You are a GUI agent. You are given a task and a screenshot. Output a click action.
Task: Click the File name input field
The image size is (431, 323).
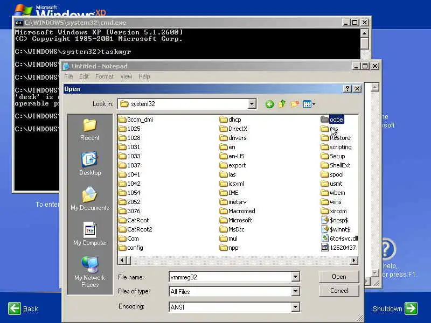pos(231,277)
